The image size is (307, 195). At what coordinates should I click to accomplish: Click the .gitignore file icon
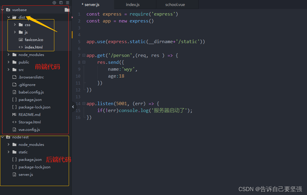(x=14, y=84)
